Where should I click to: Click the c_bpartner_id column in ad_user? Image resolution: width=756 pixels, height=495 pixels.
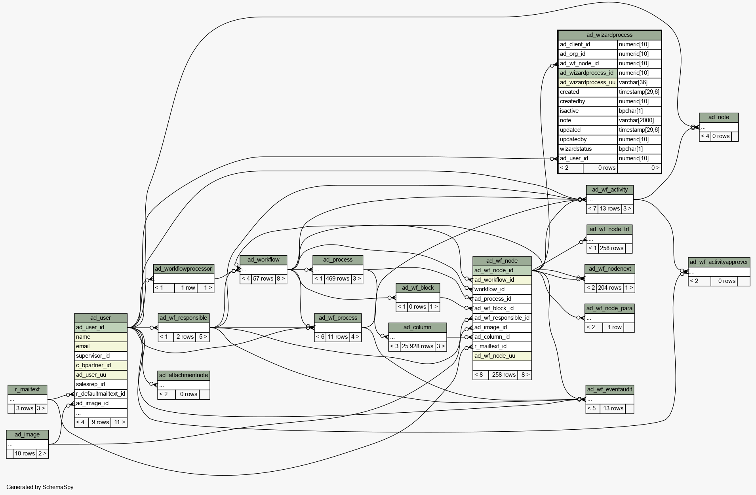coord(101,366)
